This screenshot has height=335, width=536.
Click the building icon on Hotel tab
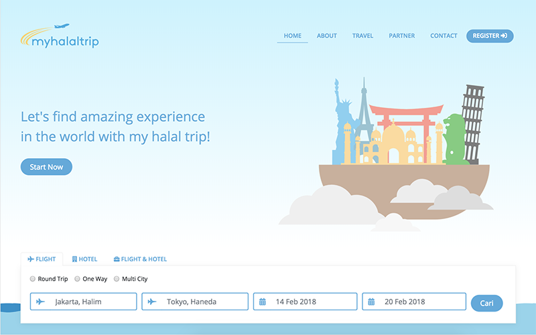74,259
